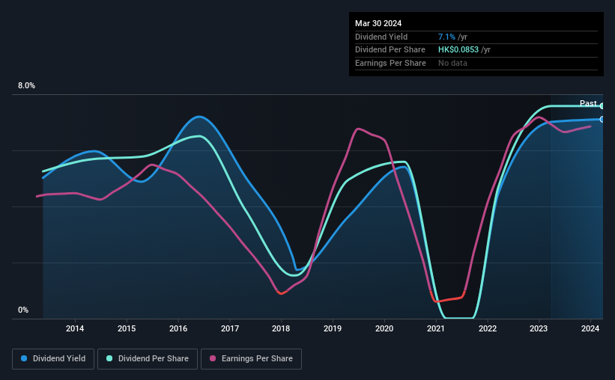Select the teal Dividend Per Share endpoint marker
The width and height of the screenshot is (615, 380).
(602, 106)
